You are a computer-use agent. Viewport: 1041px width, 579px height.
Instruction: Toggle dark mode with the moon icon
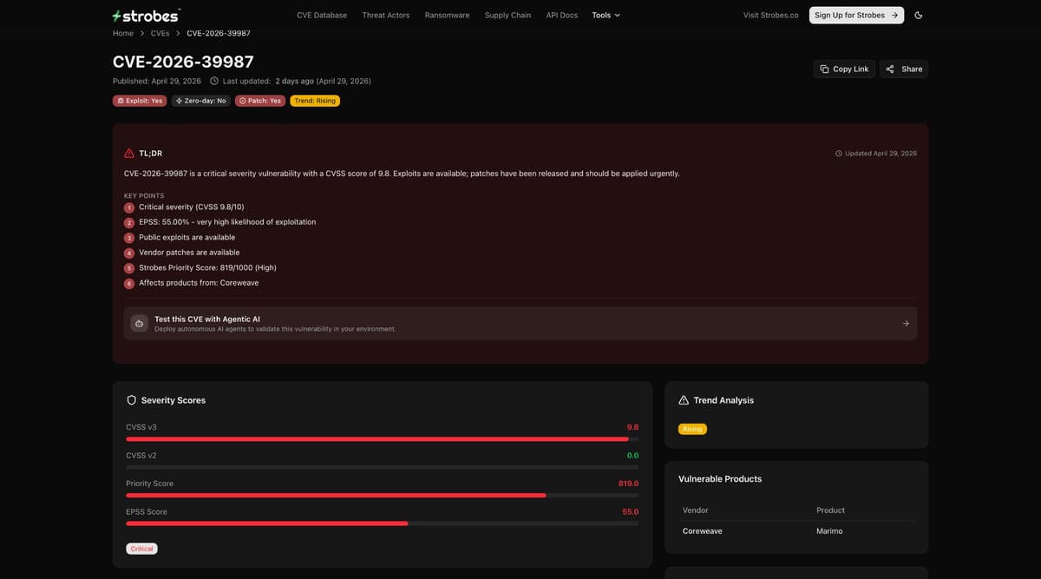919,15
